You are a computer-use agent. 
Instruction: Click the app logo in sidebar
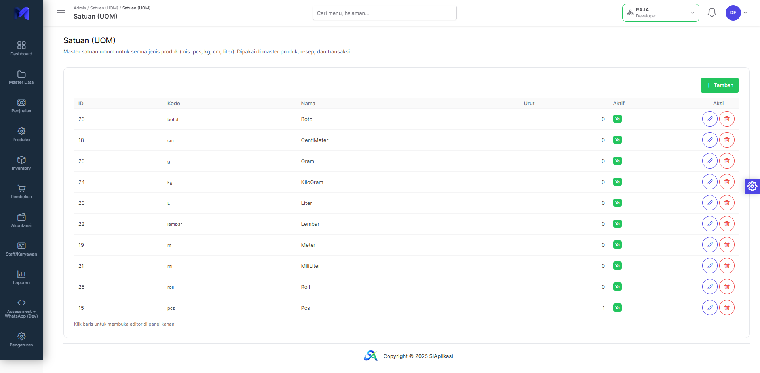[x=21, y=13]
